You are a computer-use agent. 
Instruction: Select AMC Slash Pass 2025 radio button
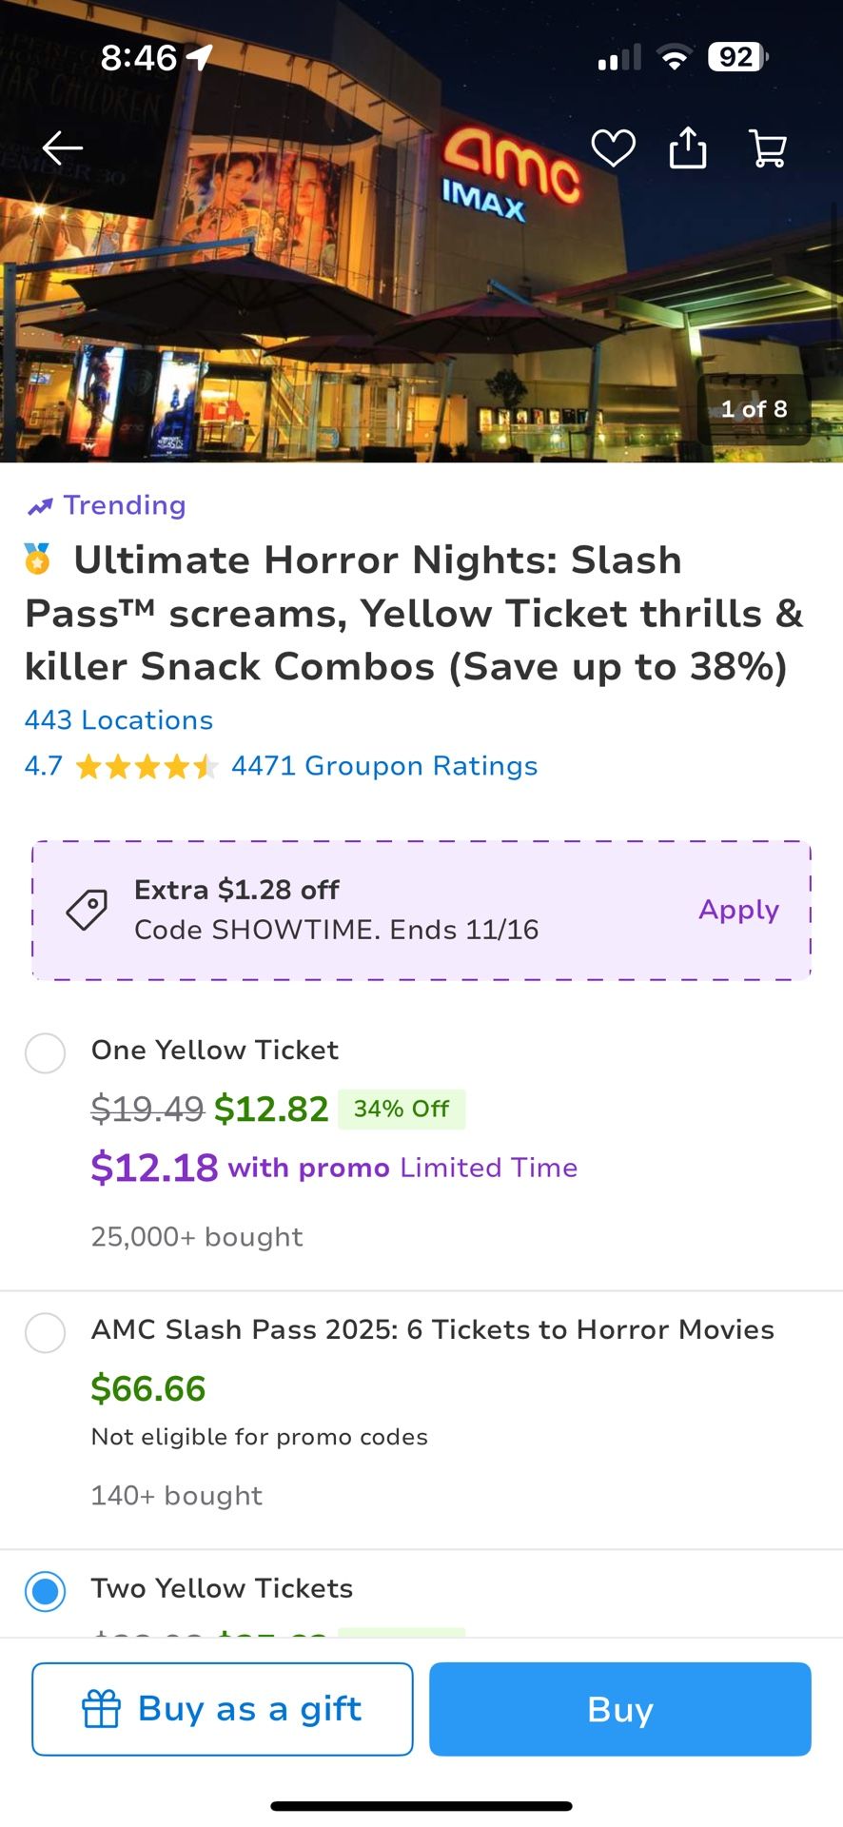tap(45, 1333)
